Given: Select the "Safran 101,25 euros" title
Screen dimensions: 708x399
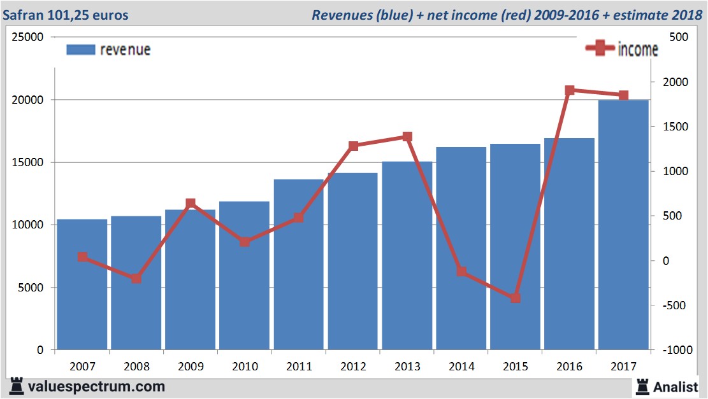Looking at the screenshot, I should (x=66, y=15).
